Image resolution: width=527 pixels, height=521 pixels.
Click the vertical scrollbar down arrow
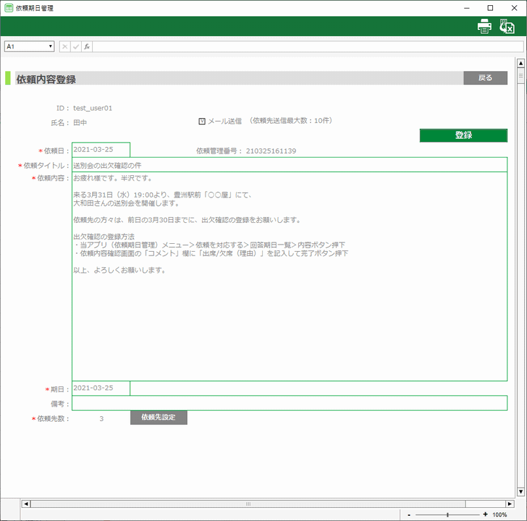(x=521, y=491)
